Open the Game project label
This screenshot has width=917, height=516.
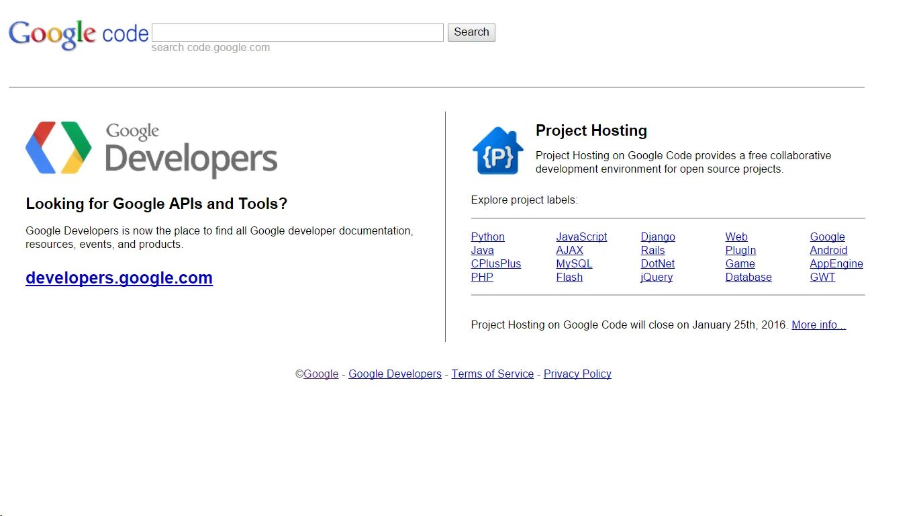[x=740, y=263]
